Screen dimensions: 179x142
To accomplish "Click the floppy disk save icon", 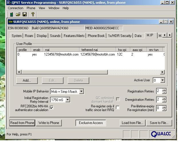I will (25, 14).
